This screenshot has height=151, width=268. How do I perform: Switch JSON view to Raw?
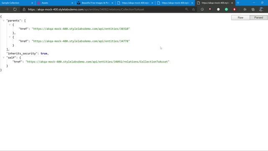[240, 18]
